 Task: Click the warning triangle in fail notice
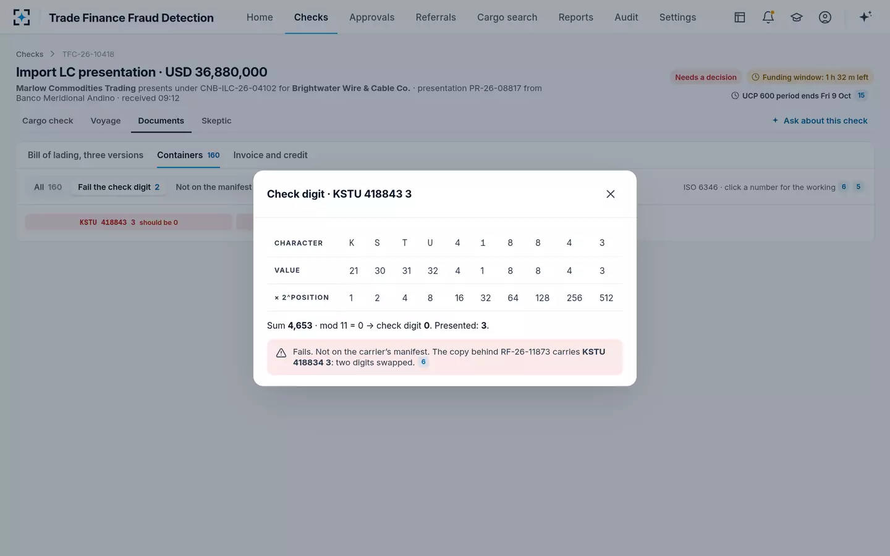pos(281,353)
